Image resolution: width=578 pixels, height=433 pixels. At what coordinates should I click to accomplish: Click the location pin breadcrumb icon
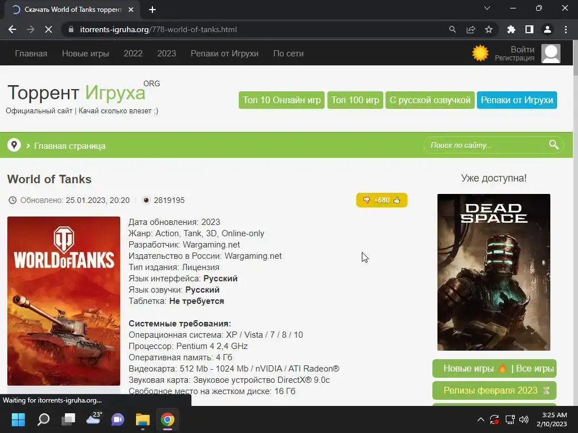point(14,145)
